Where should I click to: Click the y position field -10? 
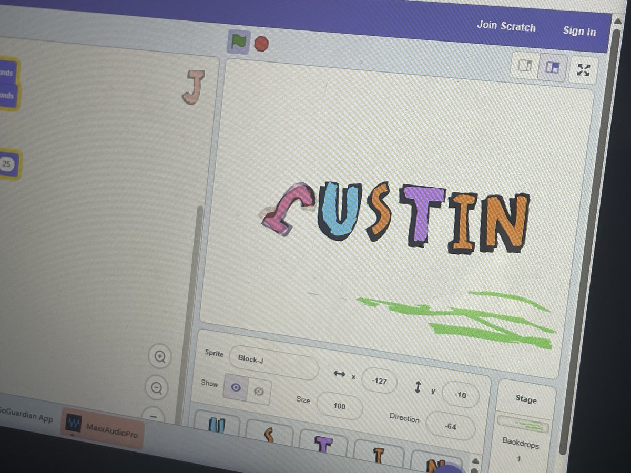(x=461, y=395)
